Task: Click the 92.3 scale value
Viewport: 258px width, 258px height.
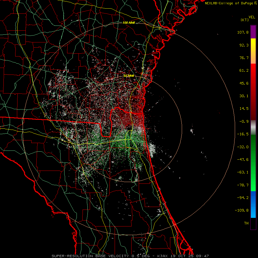Action: pyautogui.click(x=244, y=45)
